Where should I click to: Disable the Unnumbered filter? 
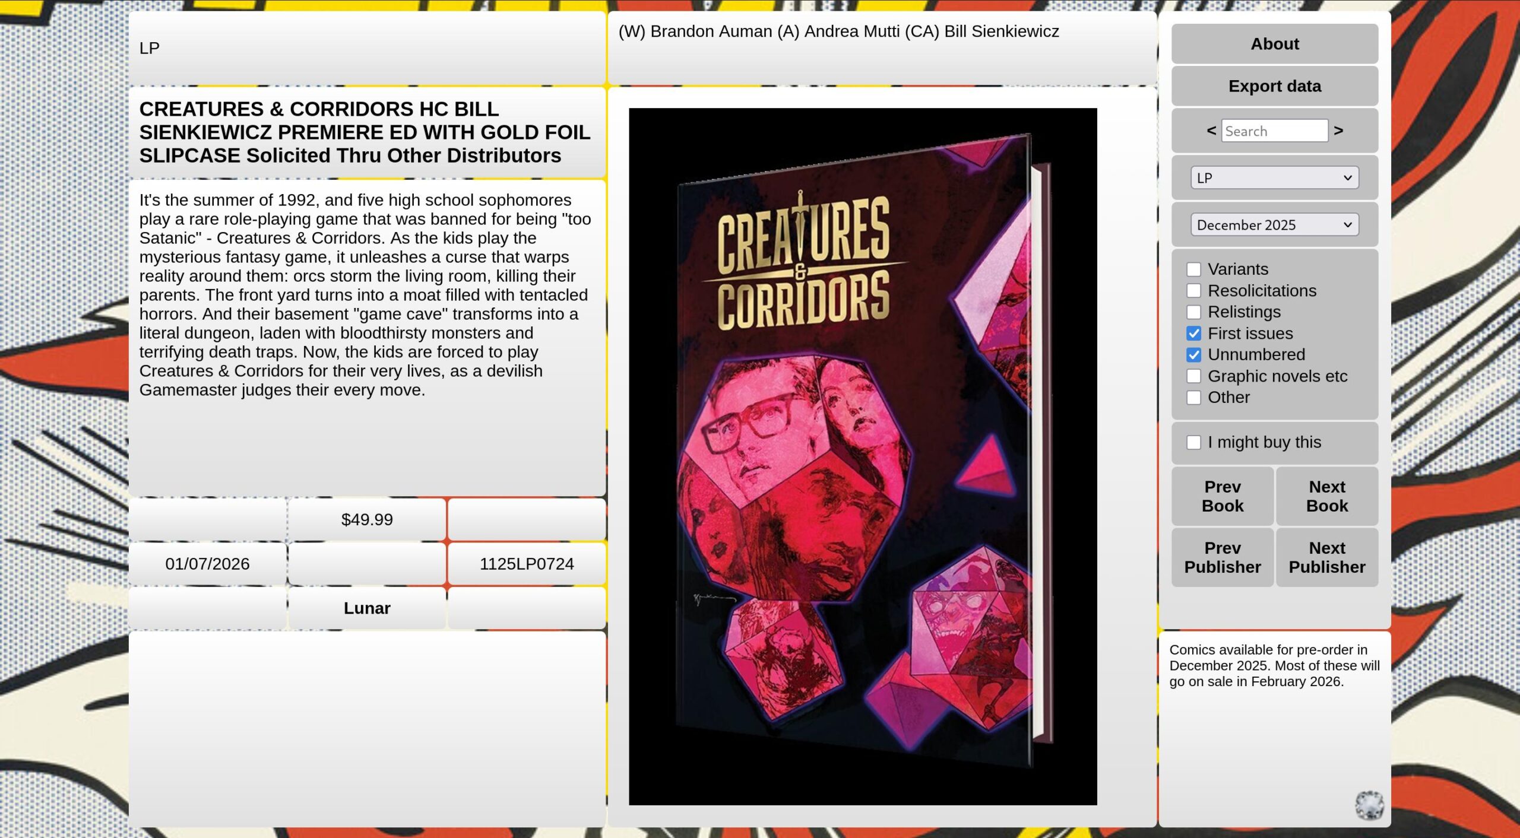pyautogui.click(x=1193, y=355)
